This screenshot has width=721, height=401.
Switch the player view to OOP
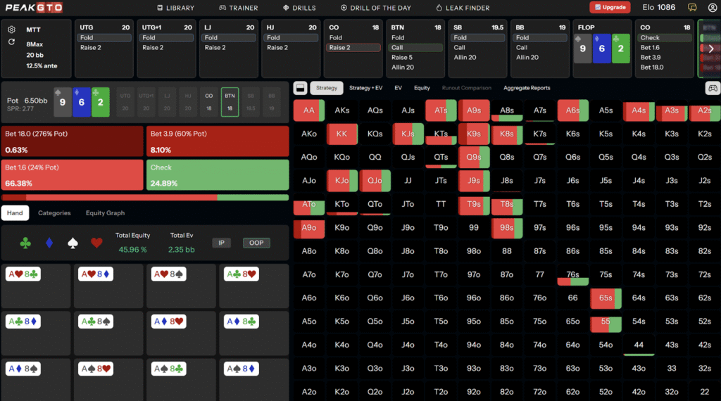[256, 243]
